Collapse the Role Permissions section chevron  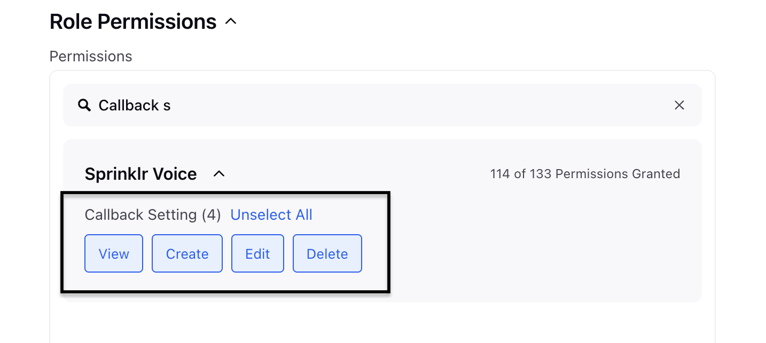click(x=231, y=22)
